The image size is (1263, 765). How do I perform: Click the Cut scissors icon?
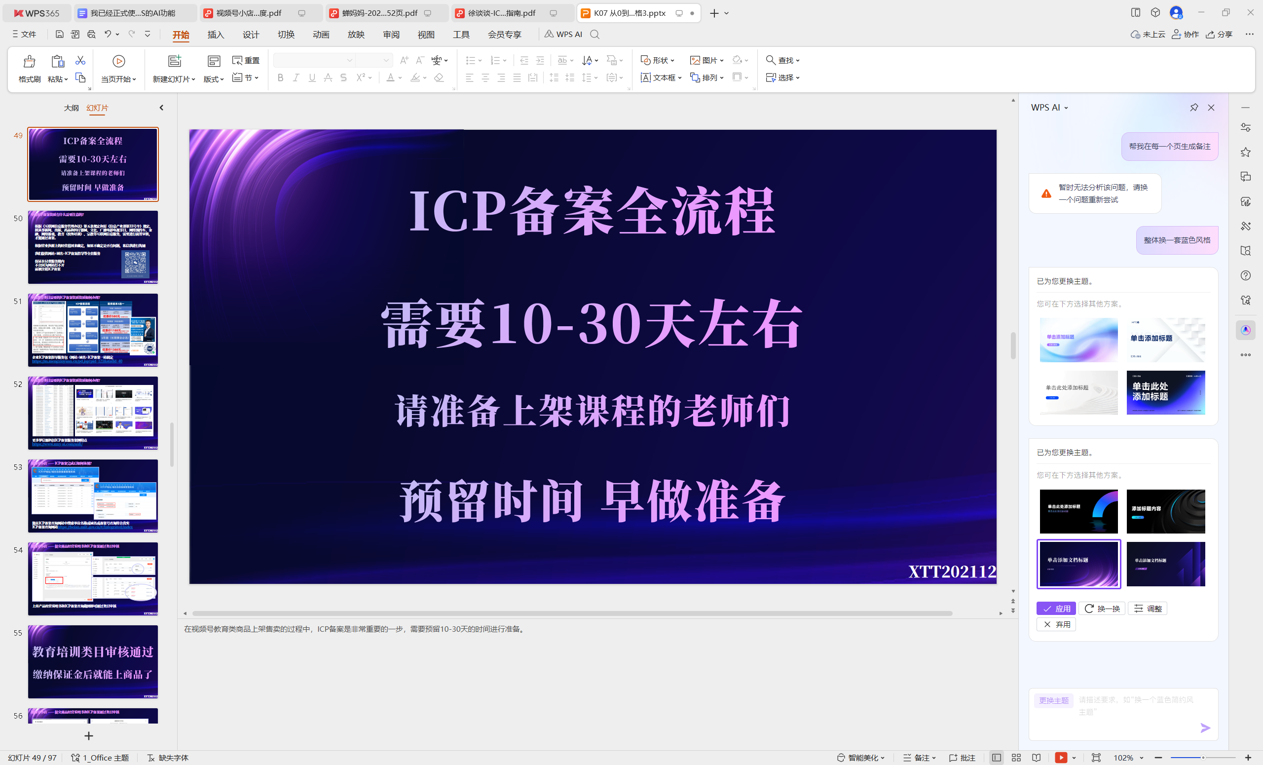click(80, 61)
